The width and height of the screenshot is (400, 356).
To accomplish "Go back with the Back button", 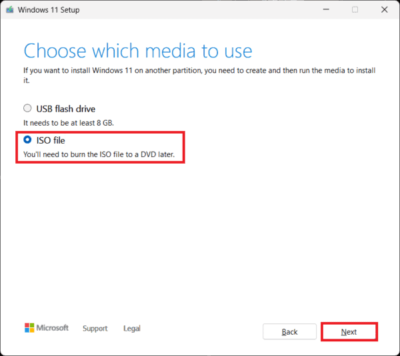I will coord(289,332).
